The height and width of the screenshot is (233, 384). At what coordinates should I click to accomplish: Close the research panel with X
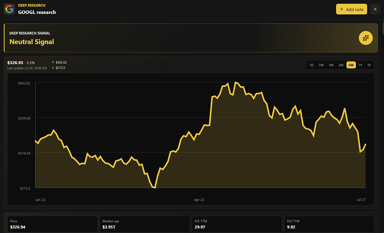(375, 9)
